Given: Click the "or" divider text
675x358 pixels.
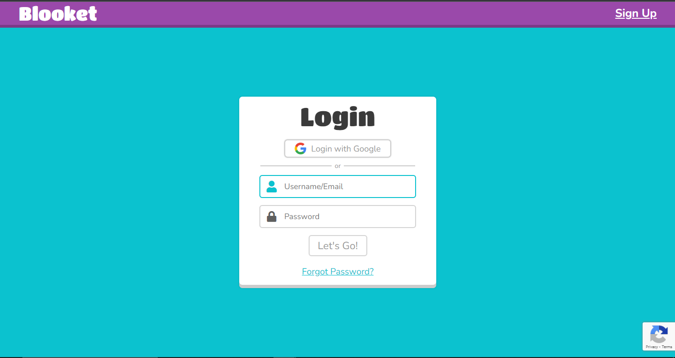Looking at the screenshot, I should pos(338,166).
